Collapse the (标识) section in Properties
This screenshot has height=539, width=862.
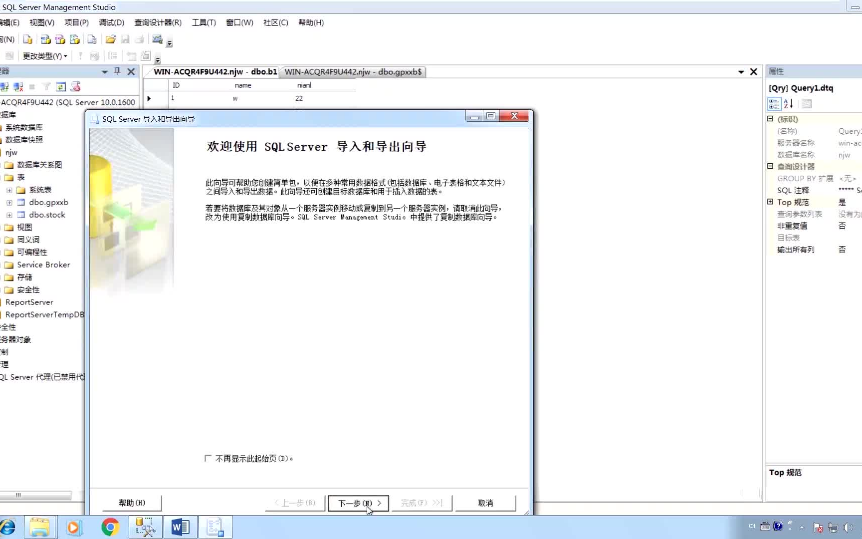coord(770,119)
